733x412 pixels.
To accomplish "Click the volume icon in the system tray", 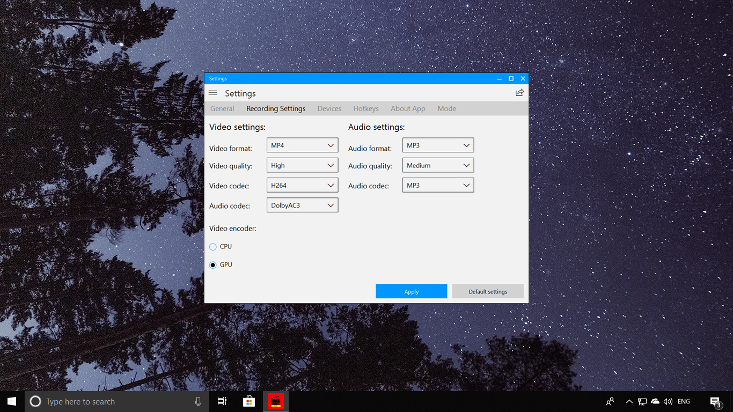I will click(668, 401).
